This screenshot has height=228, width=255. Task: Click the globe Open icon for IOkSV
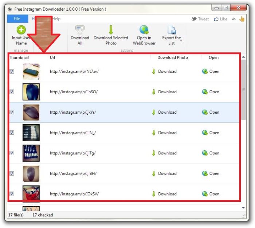205,194
